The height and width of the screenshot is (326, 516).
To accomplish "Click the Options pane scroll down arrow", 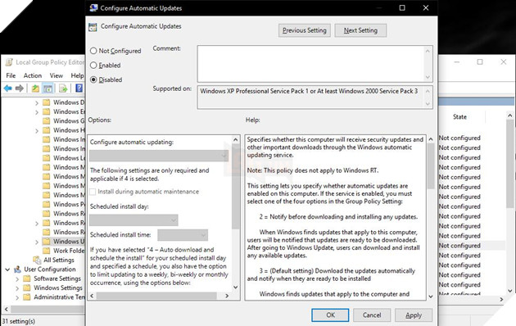I will 236,288.
